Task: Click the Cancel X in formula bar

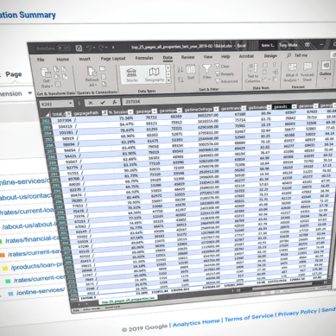Action: coord(91,103)
